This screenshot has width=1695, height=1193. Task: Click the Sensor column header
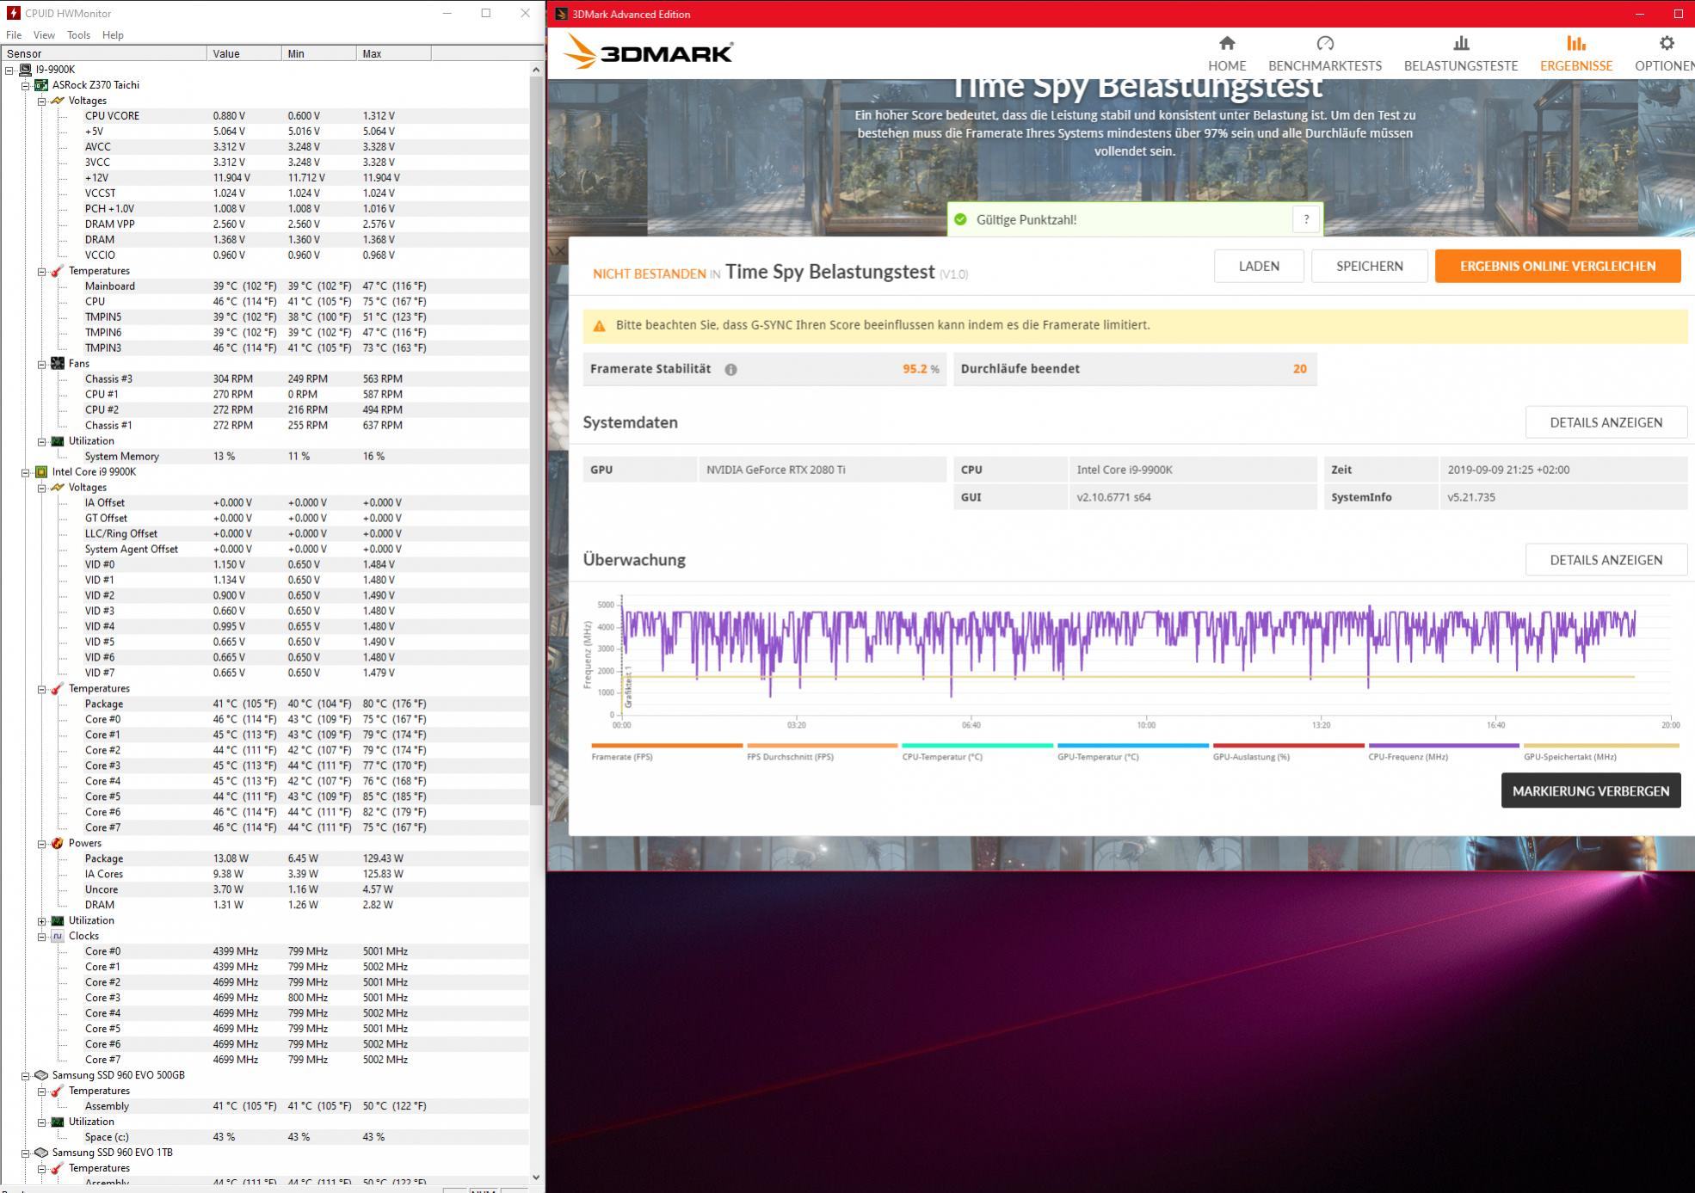[103, 53]
